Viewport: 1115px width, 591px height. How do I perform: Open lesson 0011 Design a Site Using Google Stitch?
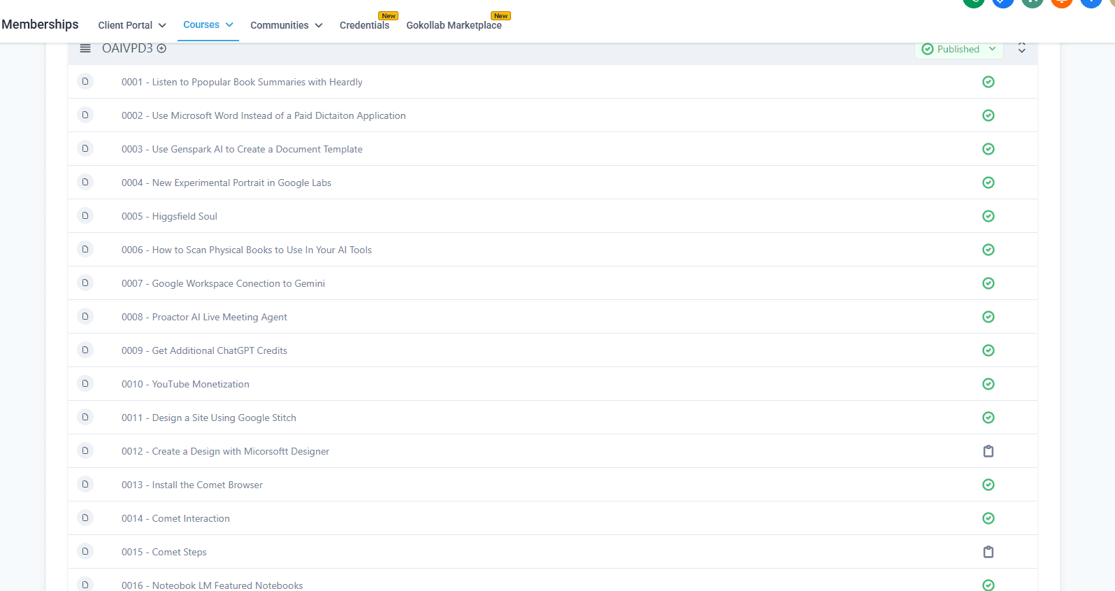[x=224, y=418]
